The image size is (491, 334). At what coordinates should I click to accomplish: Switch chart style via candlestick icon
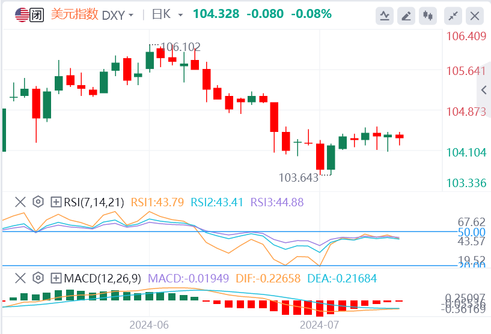(428, 16)
